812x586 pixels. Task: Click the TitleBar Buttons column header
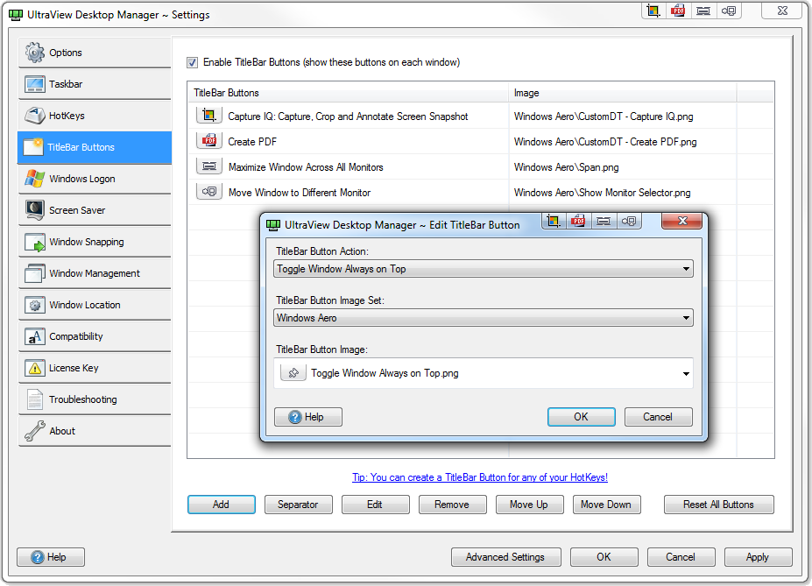[x=348, y=93]
